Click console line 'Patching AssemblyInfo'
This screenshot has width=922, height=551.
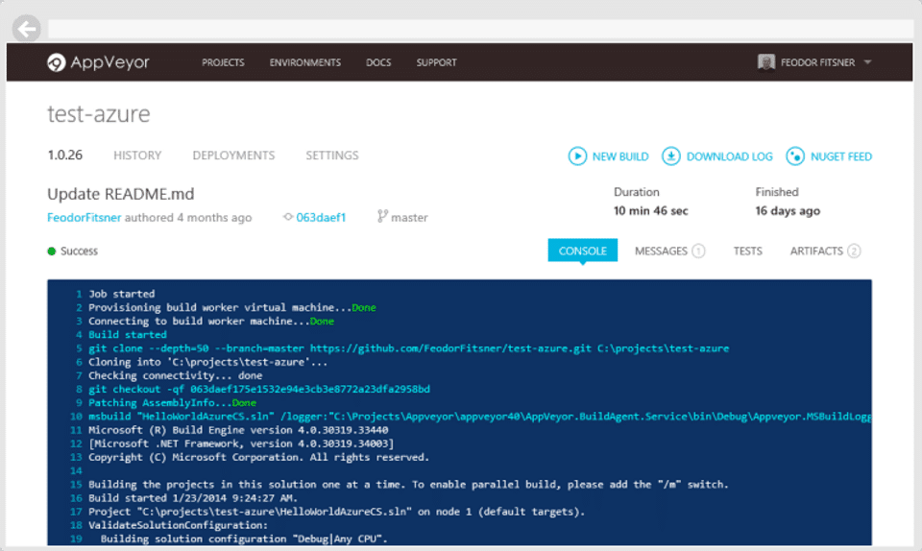pyautogui.click(x=172, y=402)
